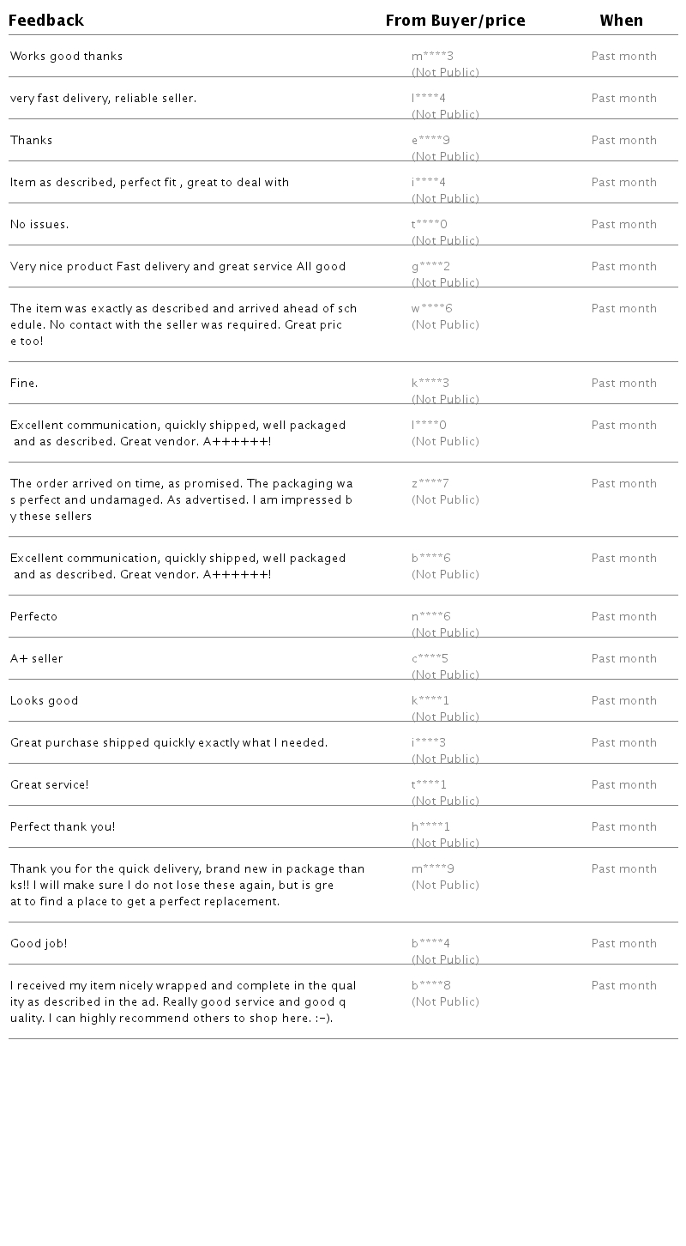Click the From Buyer/price column header
This screenshot has height=1246, width=686.
click(455, 21)
